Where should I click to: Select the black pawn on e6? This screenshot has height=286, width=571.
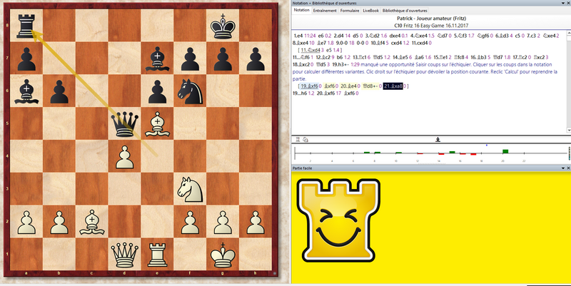tap(157, 91)
